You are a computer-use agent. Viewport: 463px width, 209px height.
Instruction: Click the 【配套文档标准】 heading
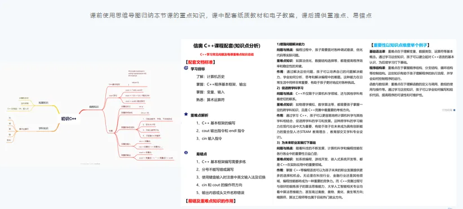(200, 62)
